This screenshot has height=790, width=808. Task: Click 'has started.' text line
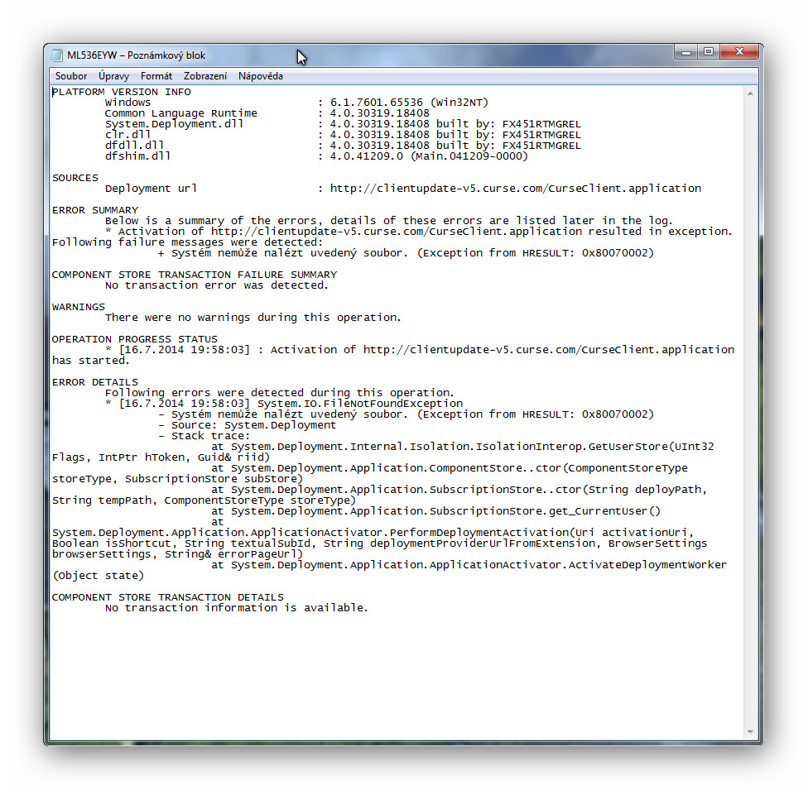91,361
